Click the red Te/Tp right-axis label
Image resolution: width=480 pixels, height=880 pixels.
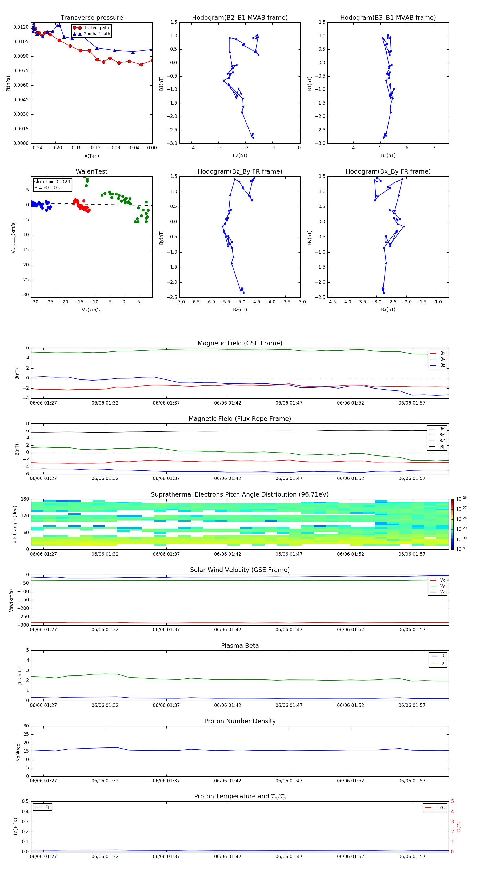coord(459,827)
